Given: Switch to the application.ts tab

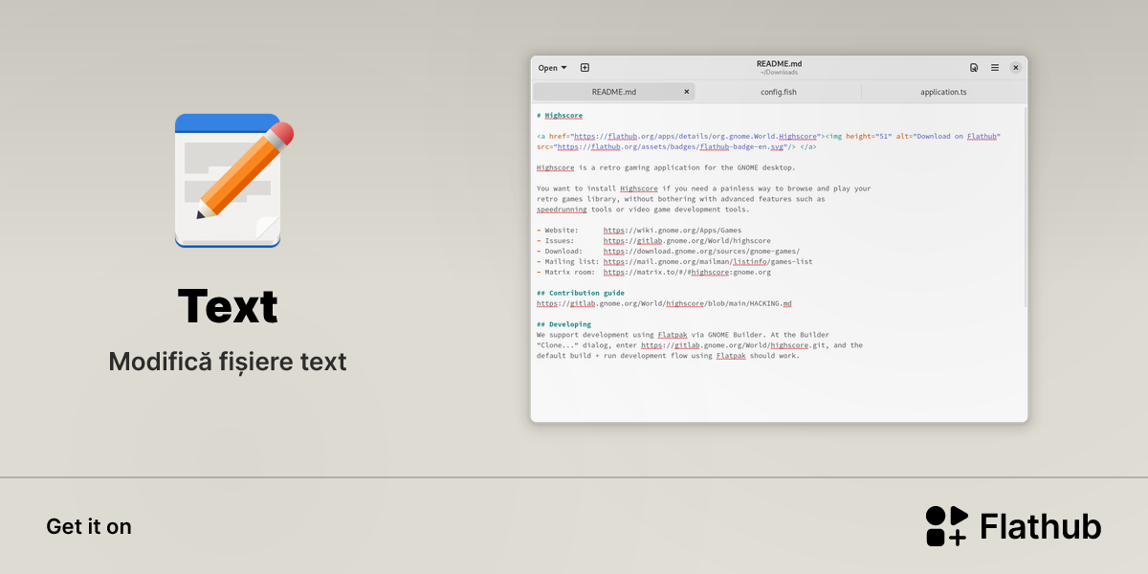Looking at the screenshot, I should tap(943, 92).
